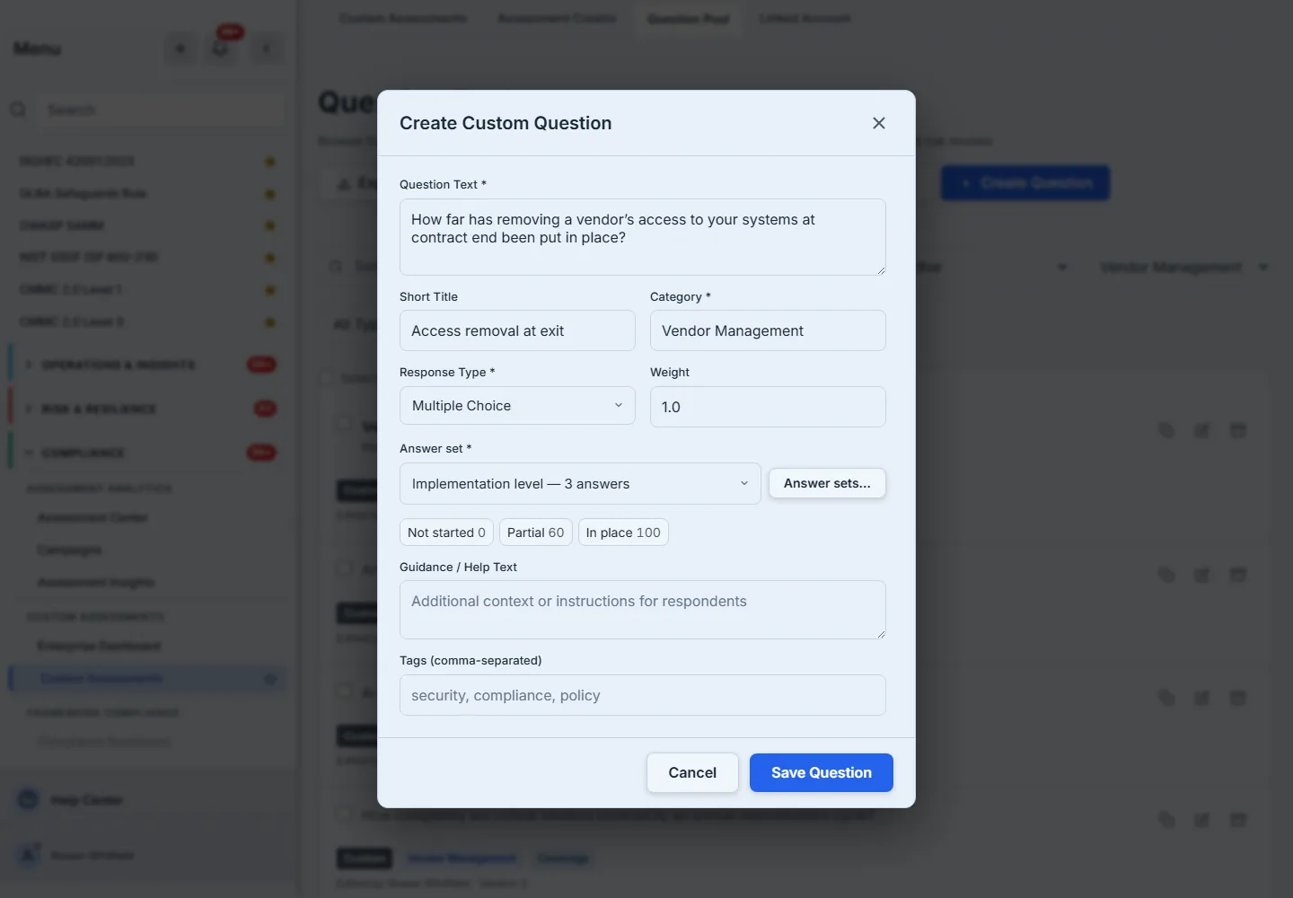Screen dimensions: 1293x898
Task: Open the notifications bell in the sidebar
Action: click(221, 48)
